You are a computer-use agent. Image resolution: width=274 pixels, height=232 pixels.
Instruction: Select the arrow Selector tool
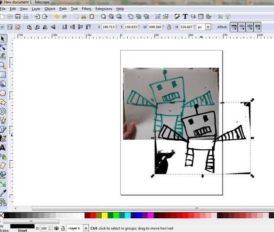coord(3,39)
